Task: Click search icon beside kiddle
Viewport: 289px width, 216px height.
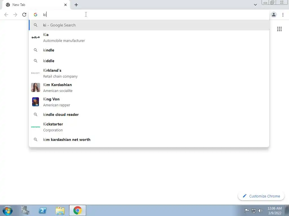Action: (x=35, y=61)
